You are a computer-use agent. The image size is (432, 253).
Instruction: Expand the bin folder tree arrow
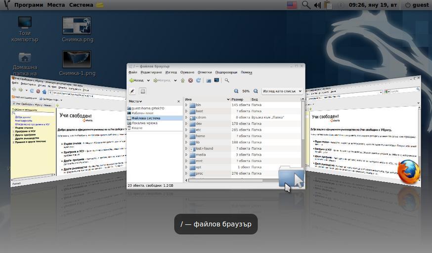point(186,105)
